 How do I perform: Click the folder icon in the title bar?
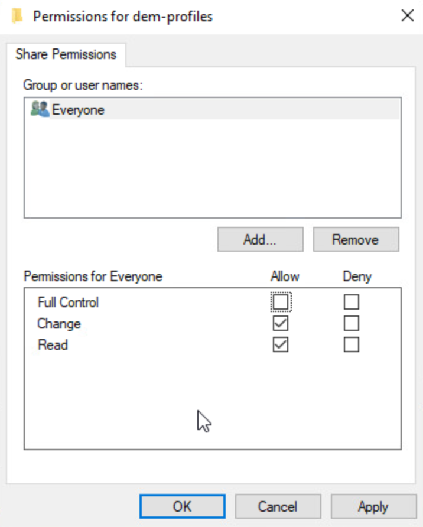(x=18, y=16)
